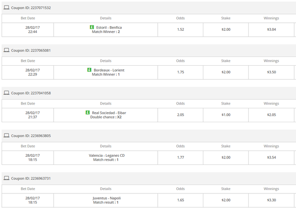Click the 2.05 odds cell
This screenshot has width=296, height=212.
coord(181,115)
